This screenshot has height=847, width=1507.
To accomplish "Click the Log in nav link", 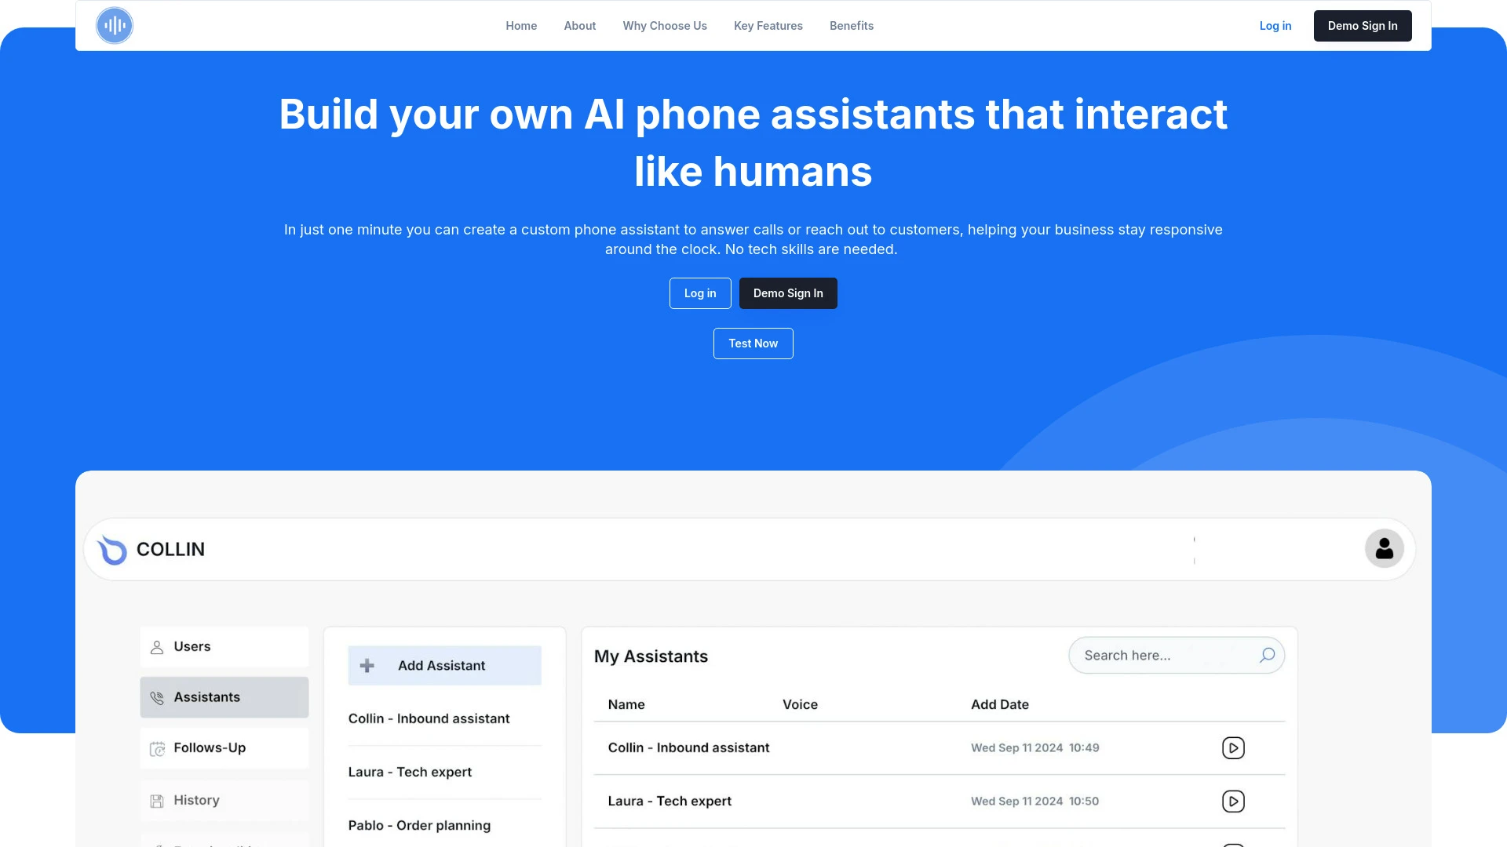I will [x=1275, y=25].
